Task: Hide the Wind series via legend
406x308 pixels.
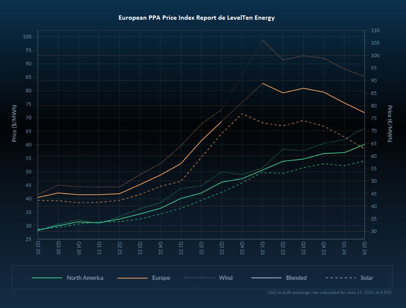Action: (x=225, y=278)
